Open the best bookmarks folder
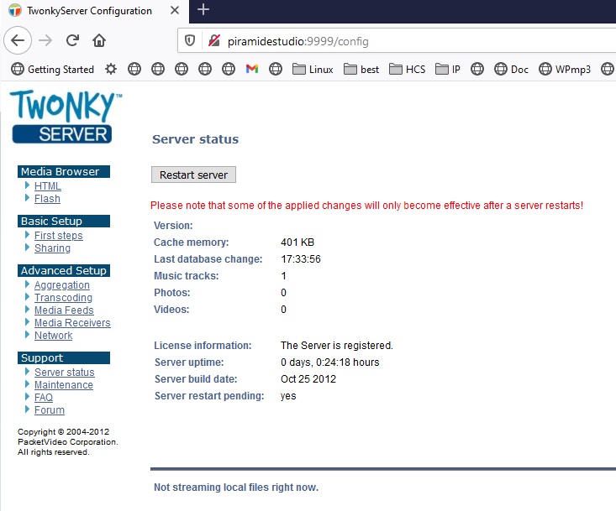The height and width of the screenshot is (511, 616). tap(361, 70)
